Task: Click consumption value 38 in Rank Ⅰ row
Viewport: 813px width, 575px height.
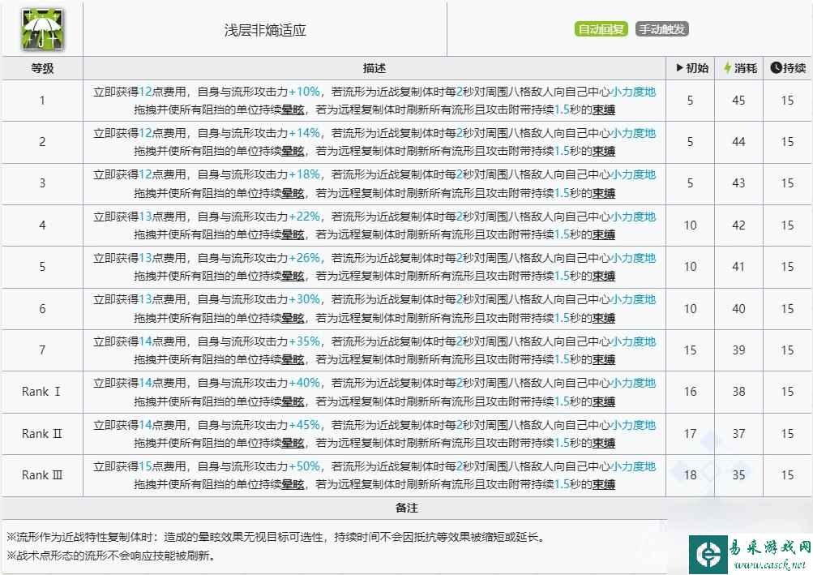Action: tap(739, 392)
